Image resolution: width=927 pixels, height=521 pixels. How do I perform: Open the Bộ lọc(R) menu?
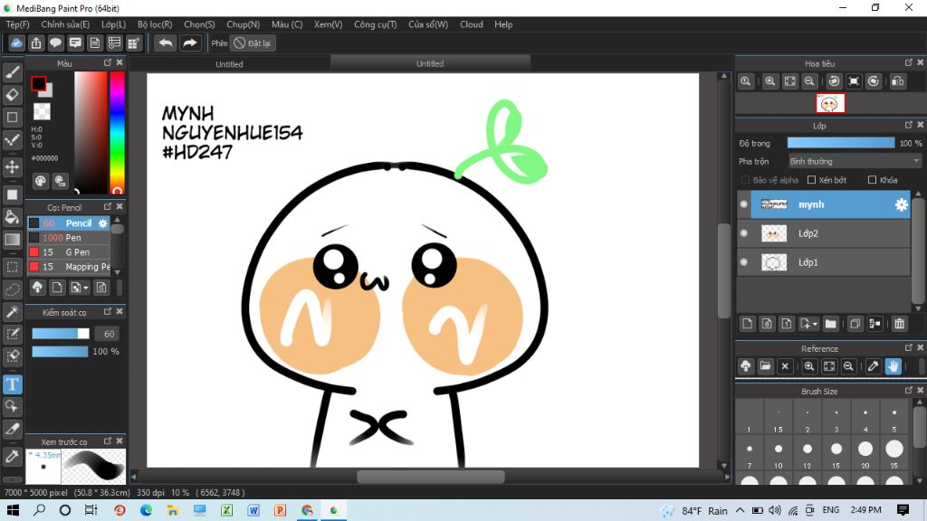click(155, 24)
